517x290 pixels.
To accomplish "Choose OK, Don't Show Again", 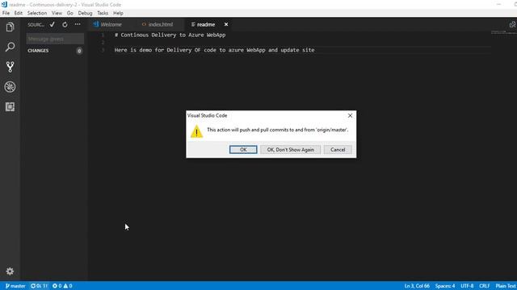I will tap(290, 150).
